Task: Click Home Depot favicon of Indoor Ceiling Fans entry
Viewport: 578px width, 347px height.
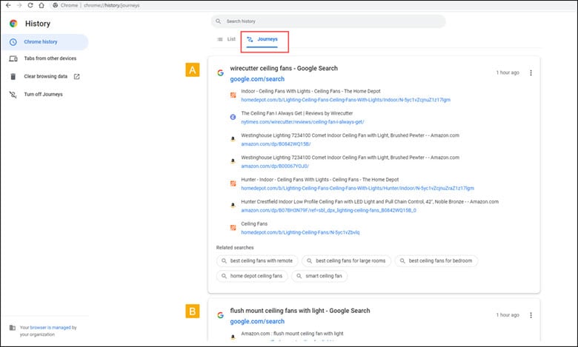Action: [233, 95]
